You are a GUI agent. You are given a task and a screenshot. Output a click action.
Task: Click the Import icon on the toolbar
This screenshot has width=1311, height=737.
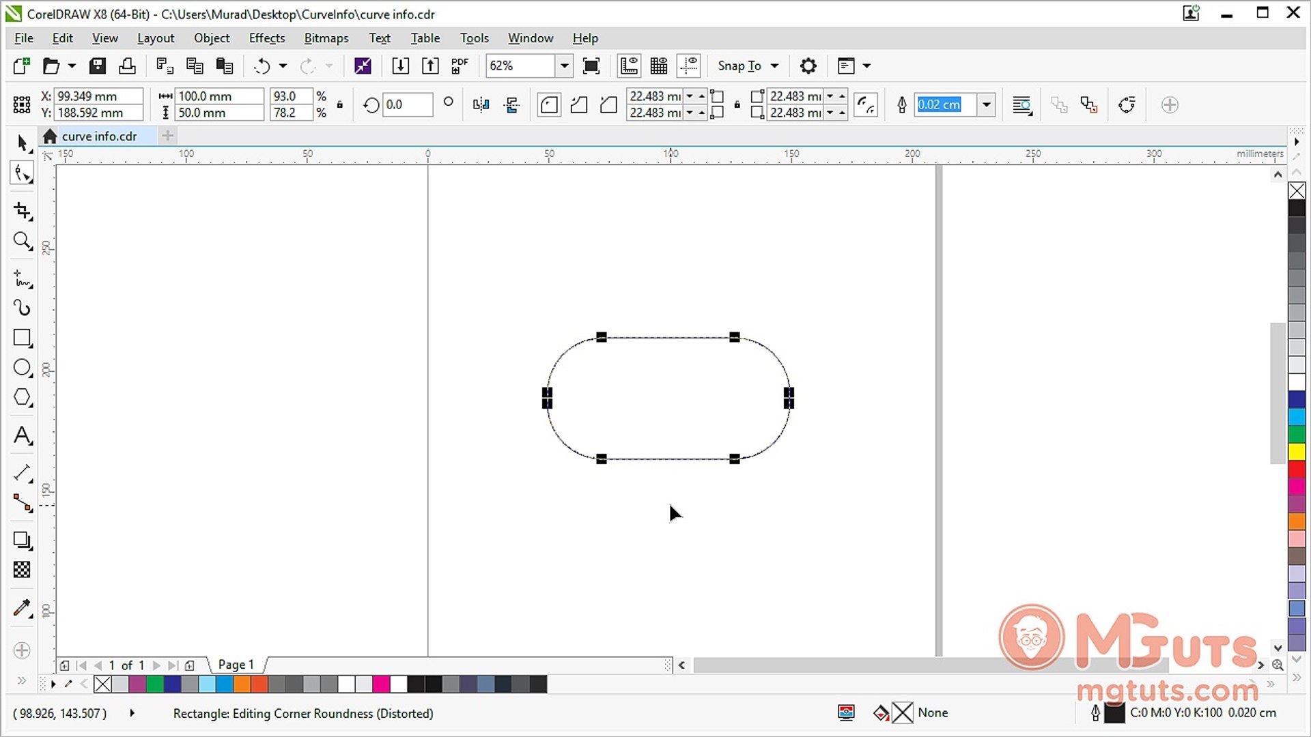pos(401,66)
